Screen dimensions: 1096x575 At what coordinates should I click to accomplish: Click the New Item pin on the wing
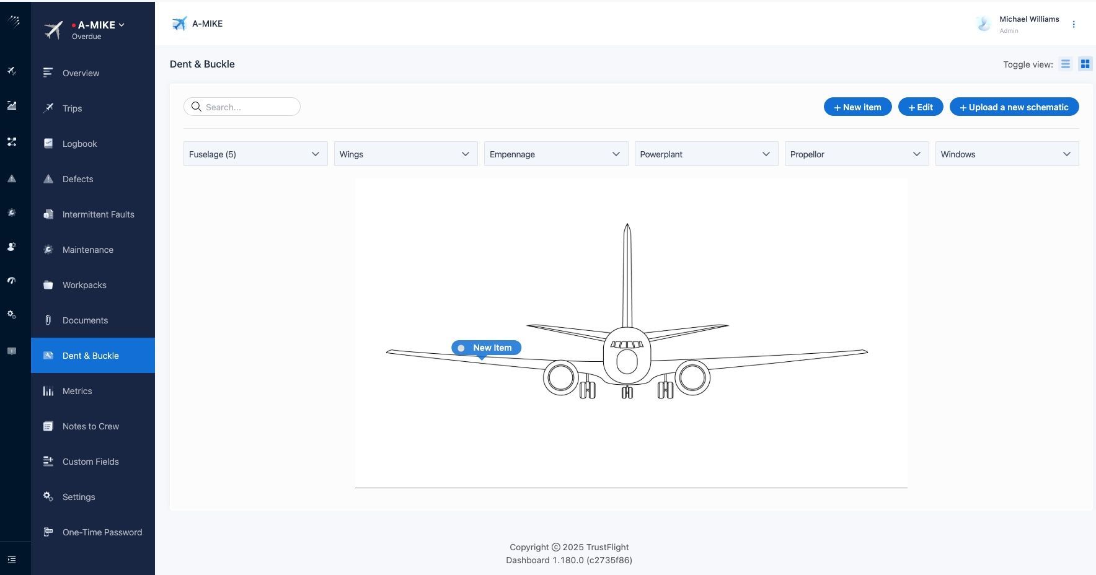click(x=486, y=348)
